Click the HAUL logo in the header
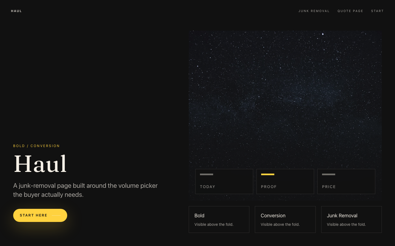The width and height of the screenshot is (395, 246). click(16, 11)
